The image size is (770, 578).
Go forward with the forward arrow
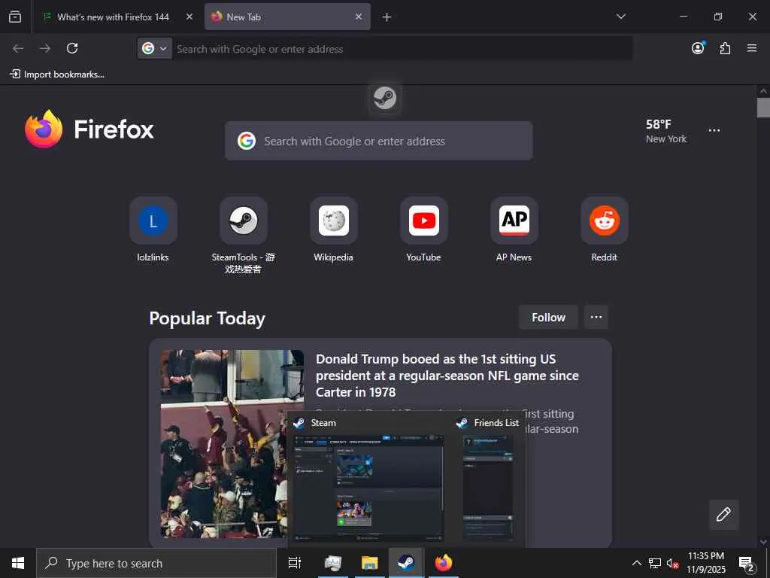(x=45, y=48)
